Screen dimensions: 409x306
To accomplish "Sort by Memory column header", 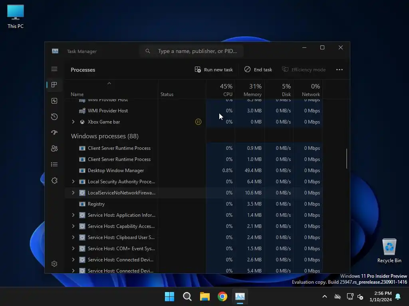I will click(250, 90).
